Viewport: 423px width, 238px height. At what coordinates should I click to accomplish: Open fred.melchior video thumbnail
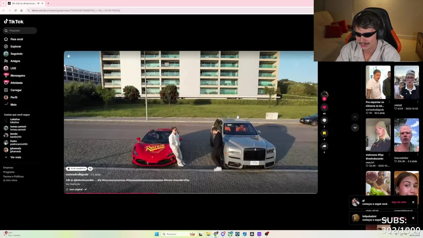click(x=406, y=135)
